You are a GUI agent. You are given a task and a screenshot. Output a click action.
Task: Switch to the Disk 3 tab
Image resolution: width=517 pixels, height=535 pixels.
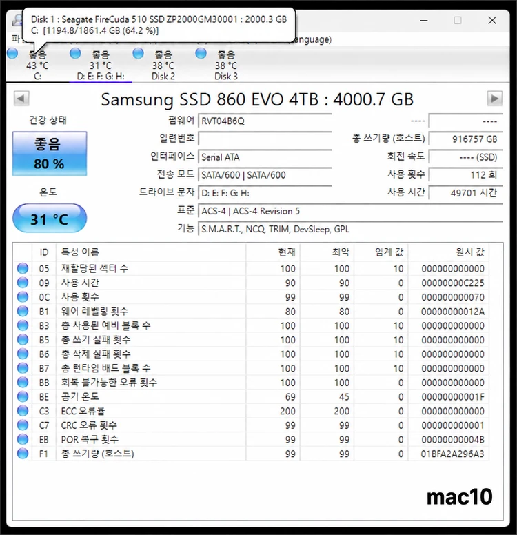click(226, 65)
